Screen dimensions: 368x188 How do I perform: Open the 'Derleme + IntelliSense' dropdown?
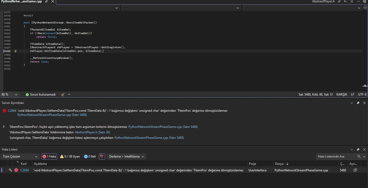point(126,156)
